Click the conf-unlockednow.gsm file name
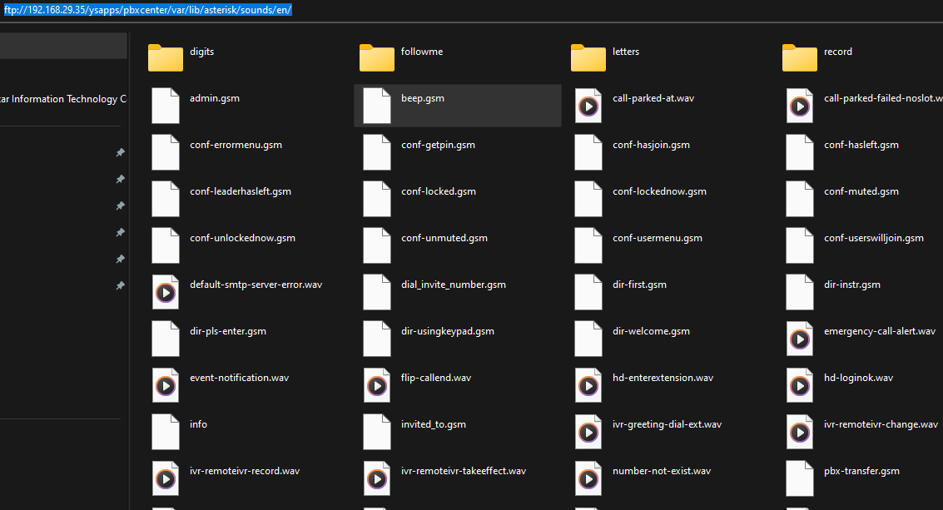Image resolution: width=943 pixels, height=510 pixels. point(242,238)
